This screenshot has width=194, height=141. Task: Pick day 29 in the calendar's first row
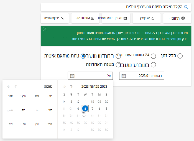tap(106, 102)
